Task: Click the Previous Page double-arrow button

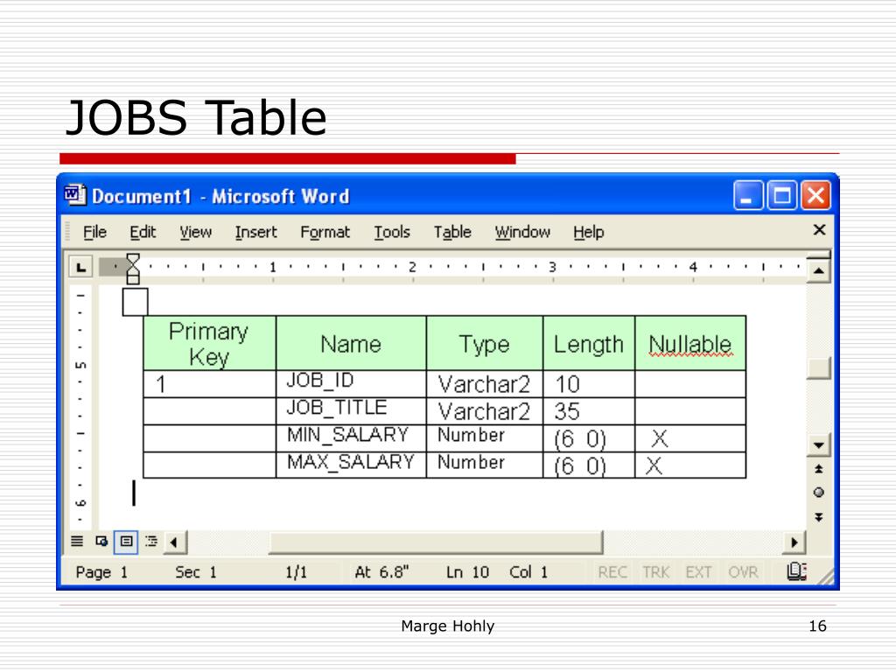Action: point(818,469)
